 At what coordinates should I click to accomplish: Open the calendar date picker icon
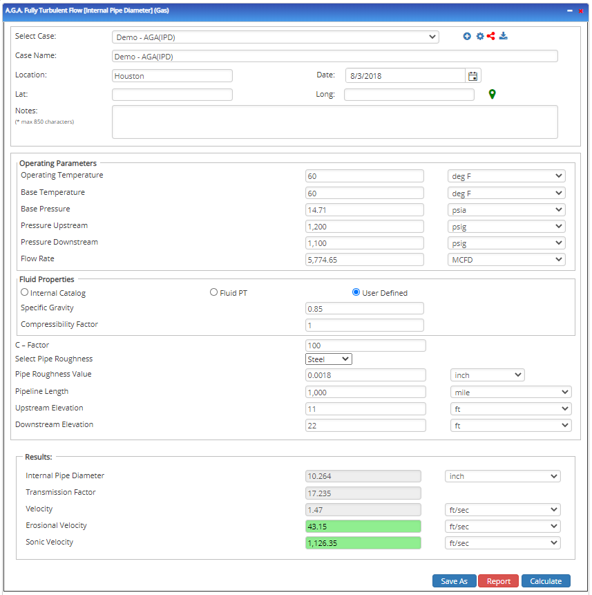point(473,76)
